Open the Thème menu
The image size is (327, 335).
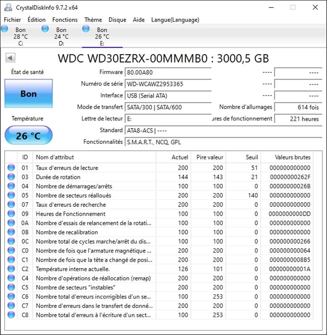click(93, 20)
